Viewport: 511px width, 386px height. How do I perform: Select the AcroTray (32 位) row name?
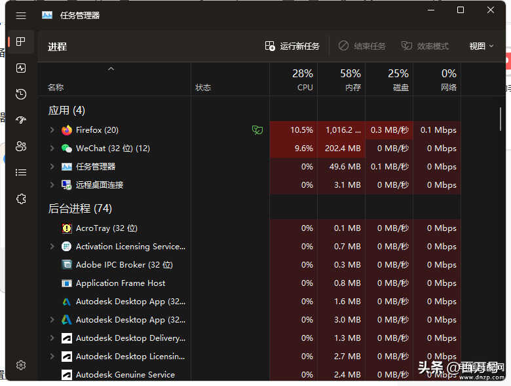point(107,228)
